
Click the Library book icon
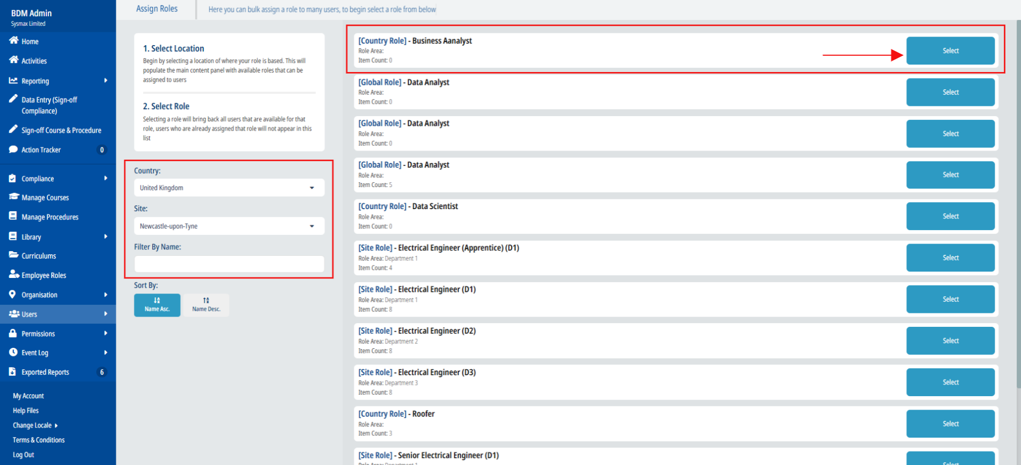tap(12, 236)
